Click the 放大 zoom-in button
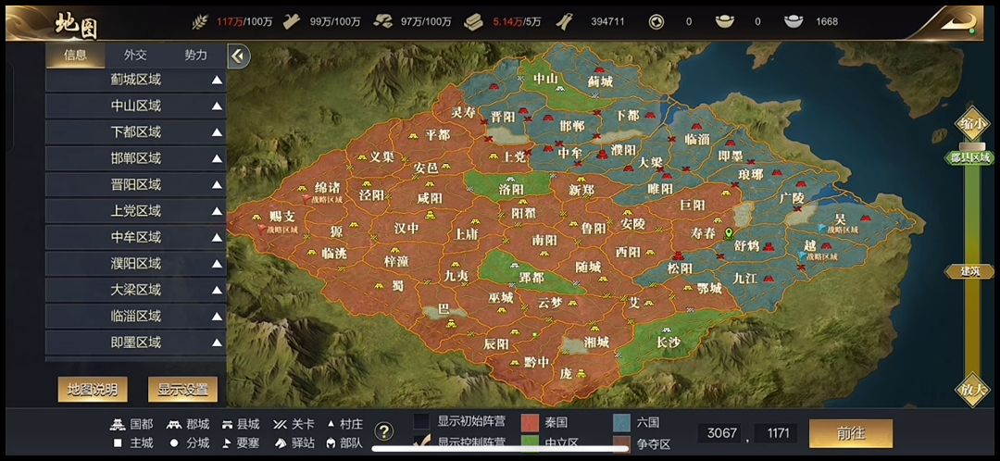1000x461 pixels. tap(972, 389)
